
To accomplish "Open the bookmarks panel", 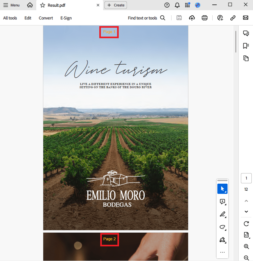I will (246, 46).
